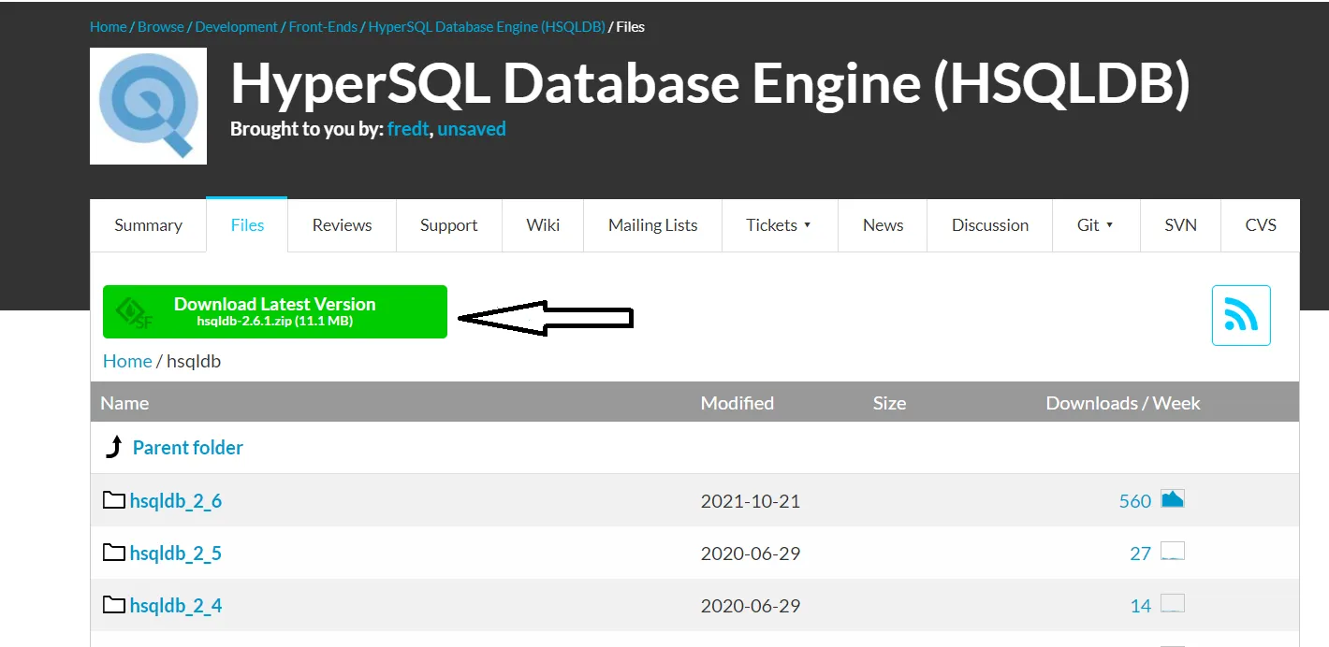Screen dimensions: 1329x647
Task: Expand the Tickets dropdown menu
Action: 779,225
